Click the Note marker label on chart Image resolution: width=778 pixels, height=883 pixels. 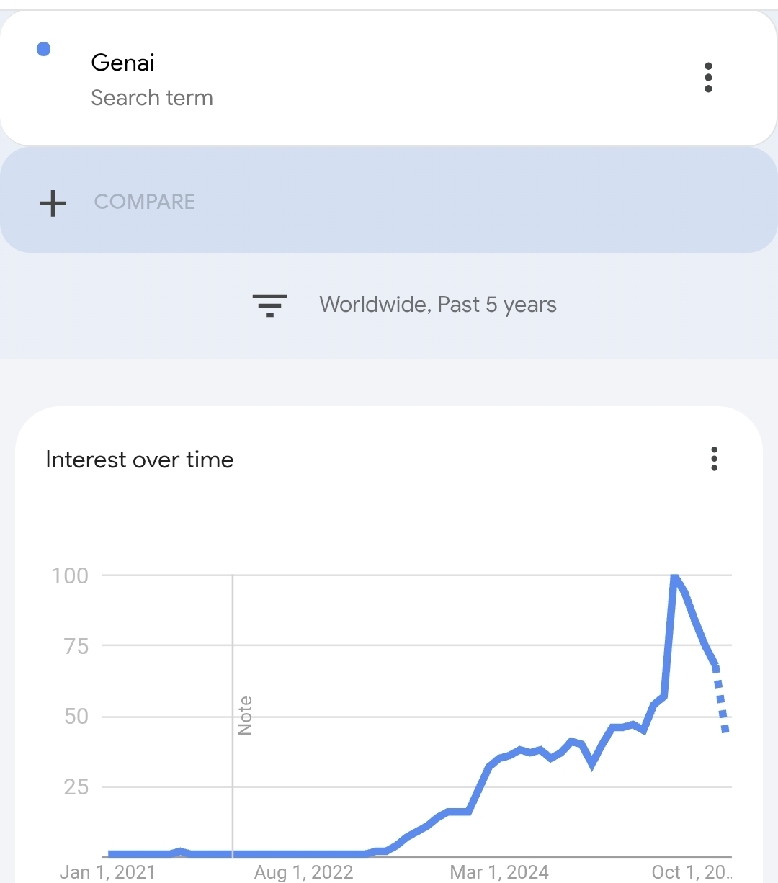245,715
